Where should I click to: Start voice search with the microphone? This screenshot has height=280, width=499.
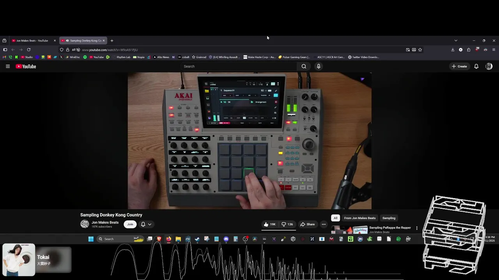coord(319,66)
